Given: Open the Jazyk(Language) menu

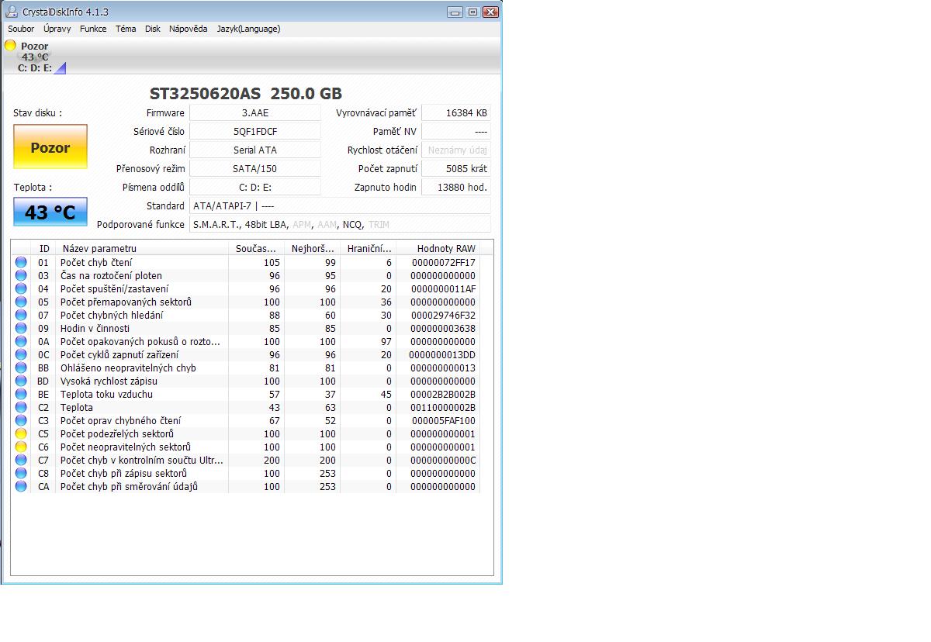Looking at the screenshot, I should click(x=248, y=29).
